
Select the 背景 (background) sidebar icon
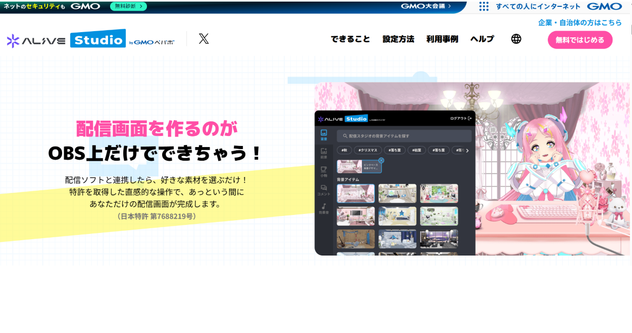click(x=324, y=135)
